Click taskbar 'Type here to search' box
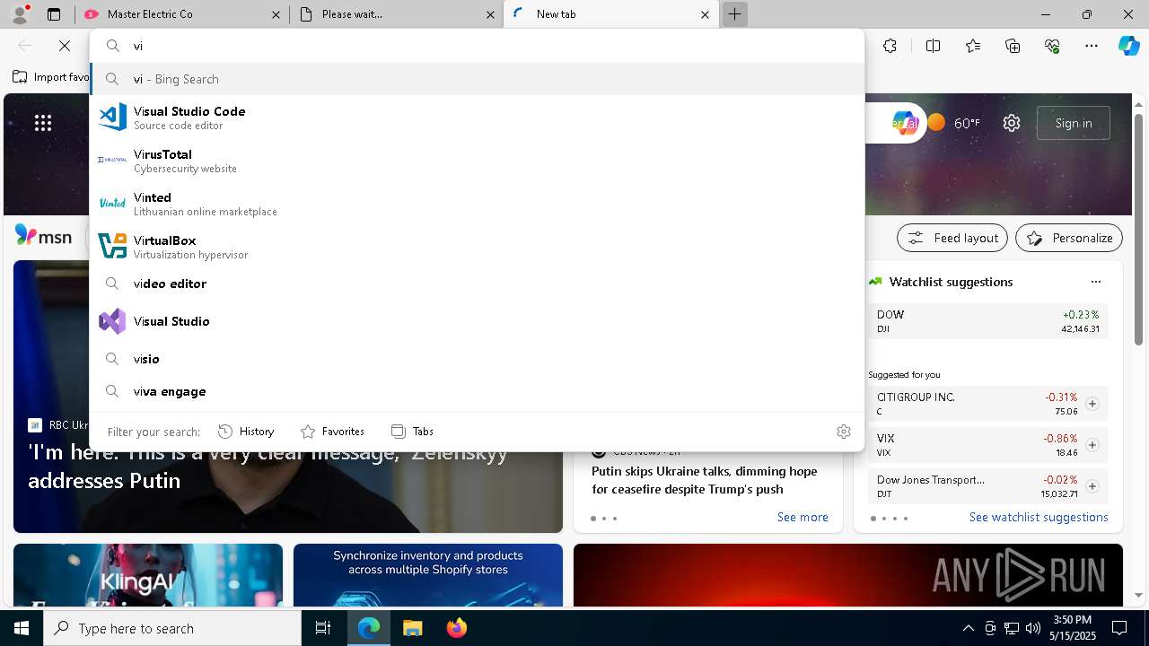 coord(172,628)
